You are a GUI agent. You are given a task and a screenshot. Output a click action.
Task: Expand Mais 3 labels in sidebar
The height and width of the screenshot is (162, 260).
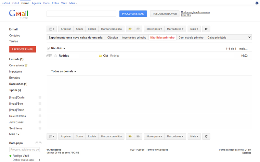(14, 134)
